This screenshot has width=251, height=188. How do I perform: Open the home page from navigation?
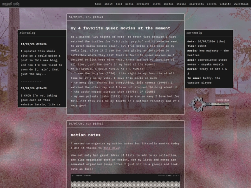click(98, 4)
